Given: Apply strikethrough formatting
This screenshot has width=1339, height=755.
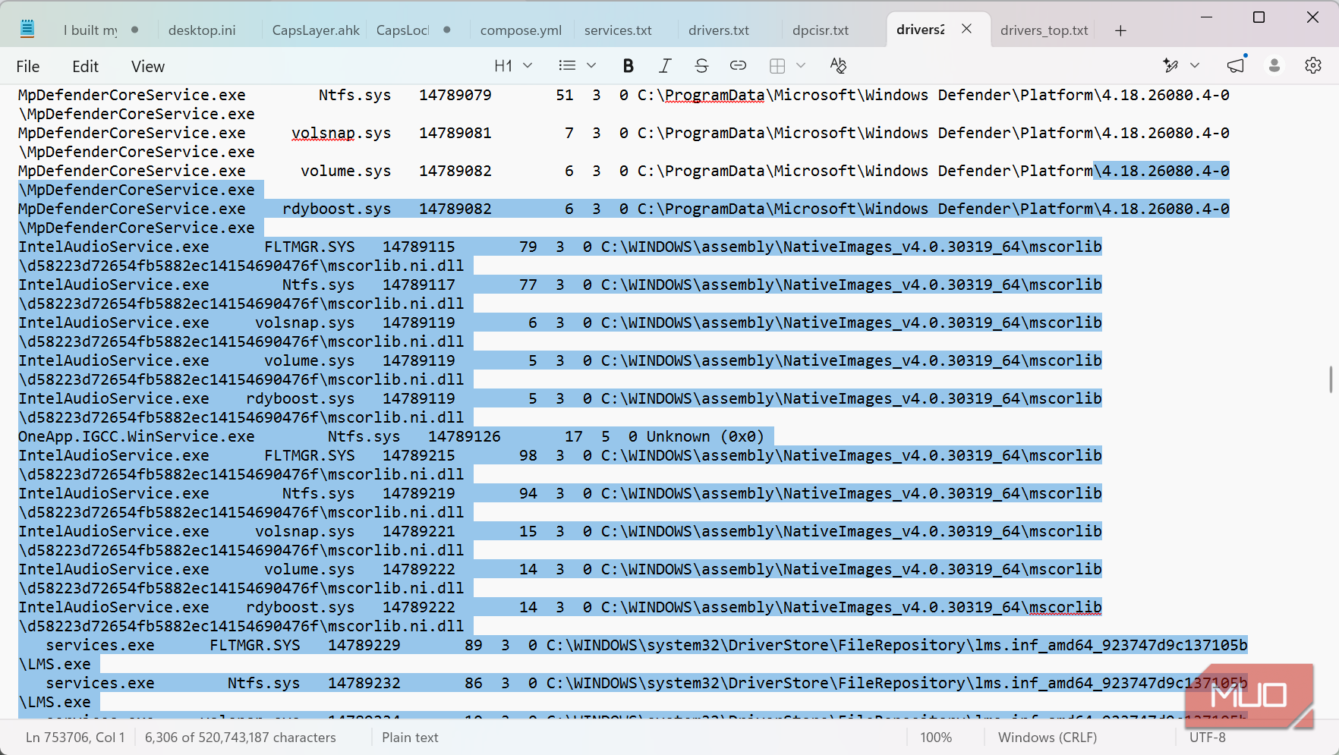Looking at the screenshot, I should click(x=701, y=66).
